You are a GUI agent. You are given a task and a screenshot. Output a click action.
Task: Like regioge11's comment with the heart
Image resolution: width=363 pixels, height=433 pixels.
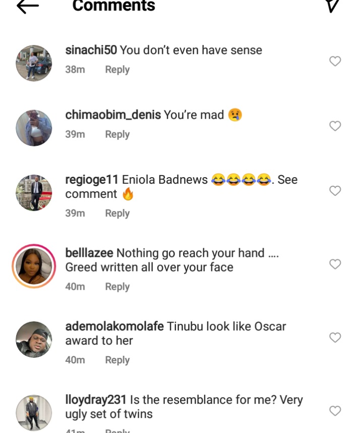tap(335, 190)
